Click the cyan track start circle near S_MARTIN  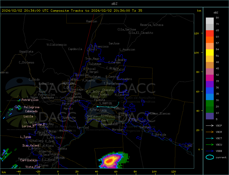[x=97, y=107]
